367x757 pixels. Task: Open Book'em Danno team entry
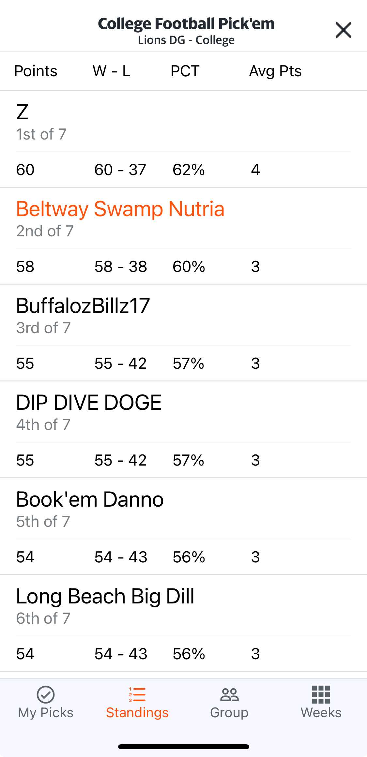[x=90, y=499]
